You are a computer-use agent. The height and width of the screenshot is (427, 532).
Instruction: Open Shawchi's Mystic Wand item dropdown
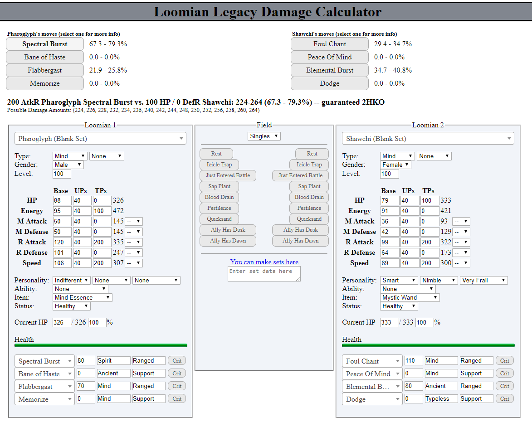(x=410, y=297)
